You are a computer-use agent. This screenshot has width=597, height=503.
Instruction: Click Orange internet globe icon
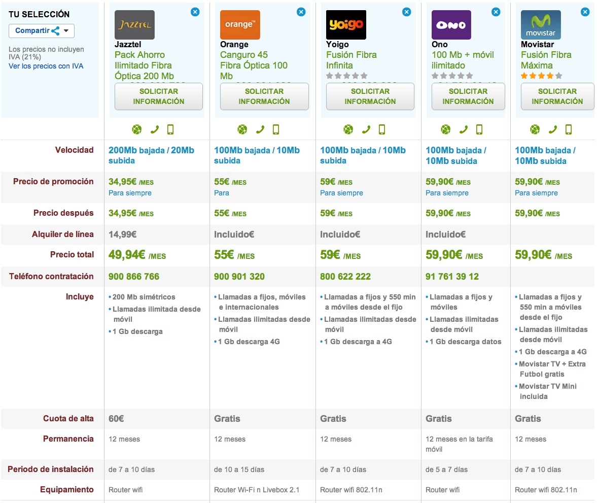pyautogui.click(x=242, y=129)
